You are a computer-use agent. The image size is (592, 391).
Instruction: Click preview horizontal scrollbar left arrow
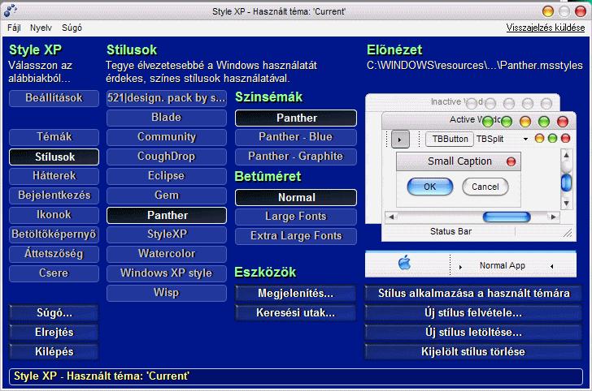click(391, 217)
